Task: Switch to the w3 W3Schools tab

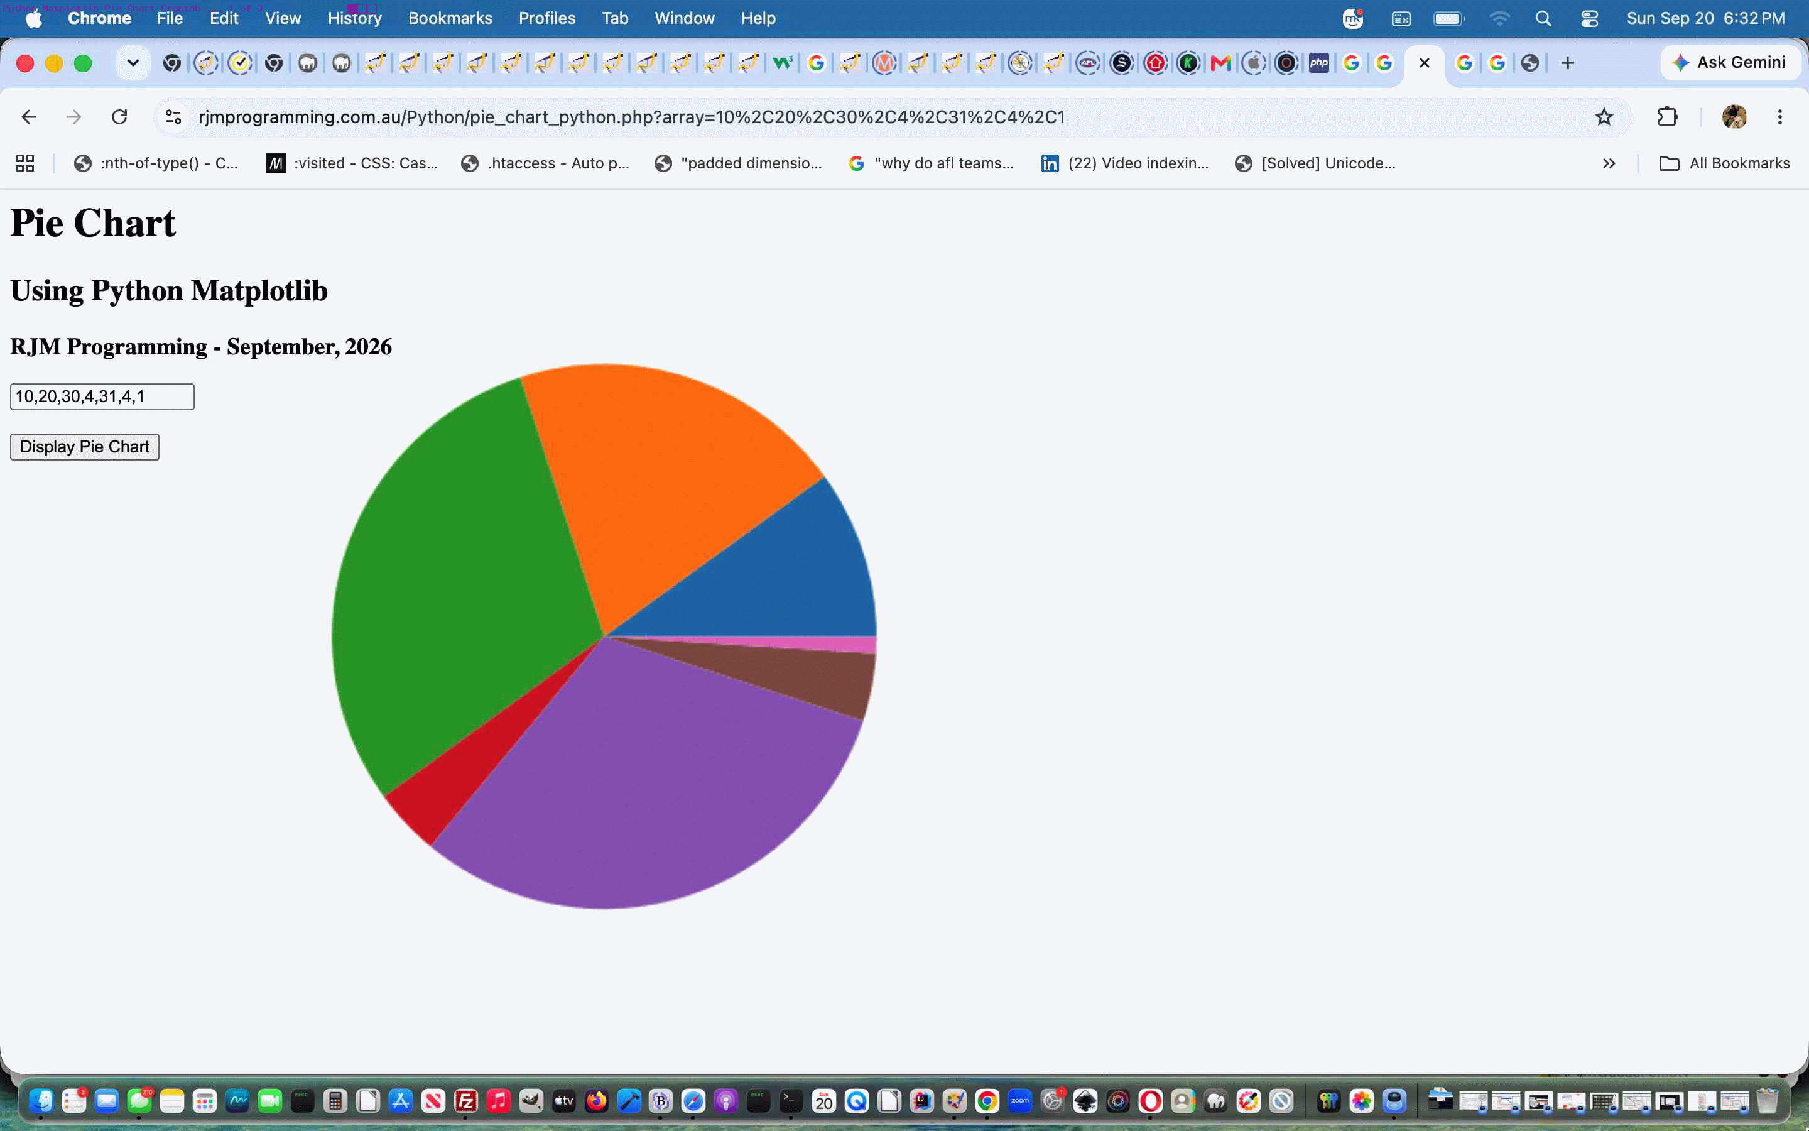Action: (783, 63)
